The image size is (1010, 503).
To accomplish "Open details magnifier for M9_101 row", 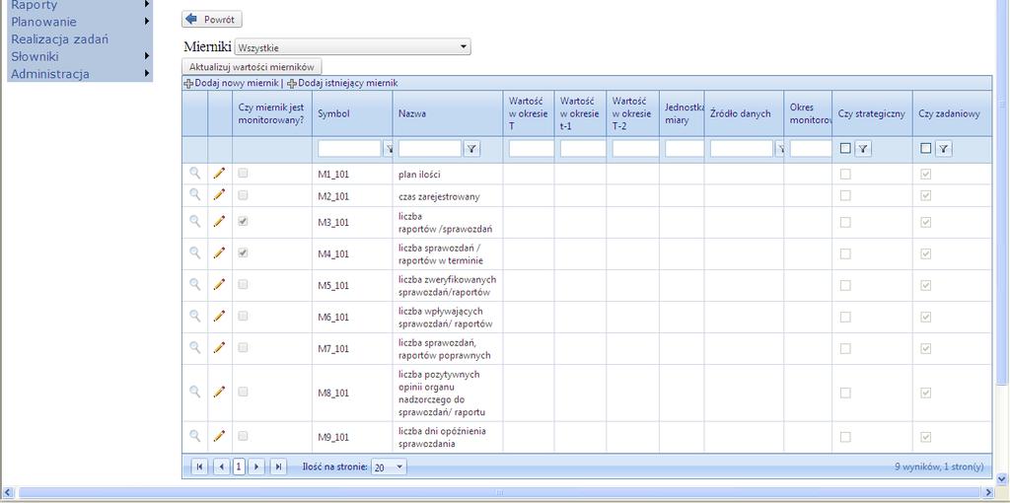I will point(194,436).
